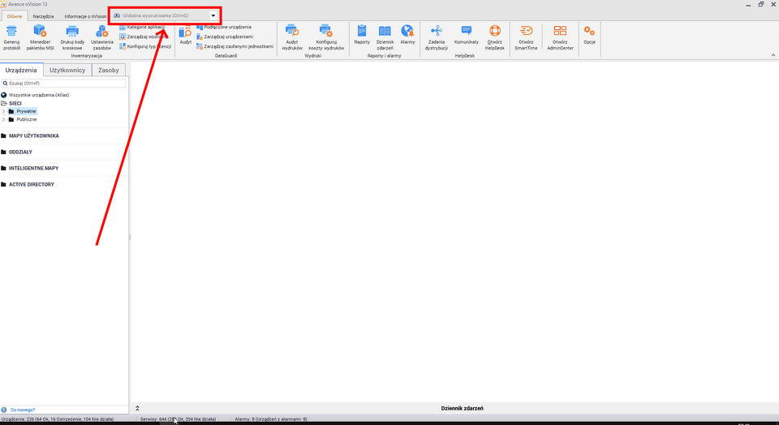Click the Co nowego? link

21,410
